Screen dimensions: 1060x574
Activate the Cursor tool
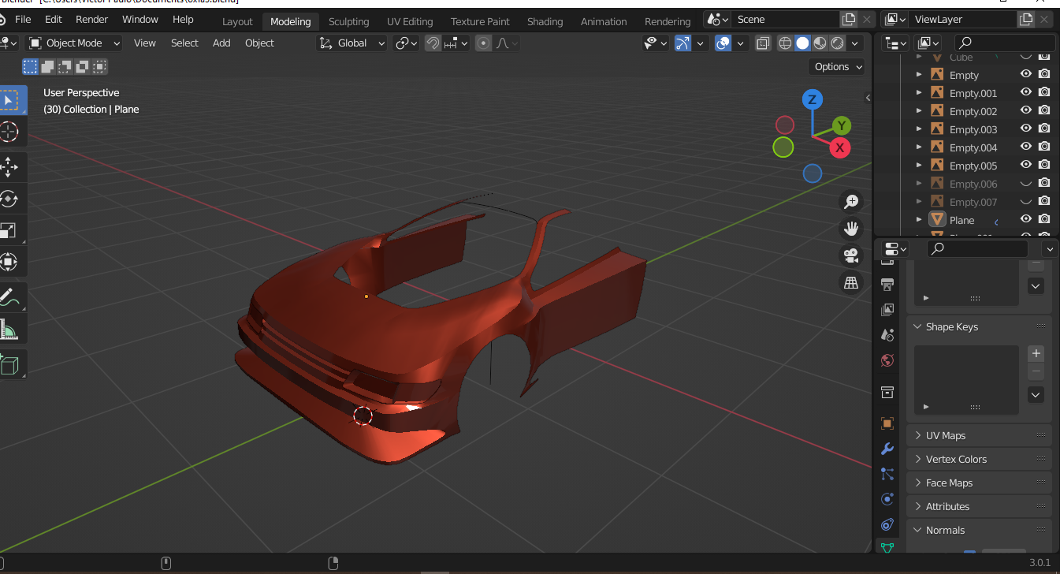(10, 132)
